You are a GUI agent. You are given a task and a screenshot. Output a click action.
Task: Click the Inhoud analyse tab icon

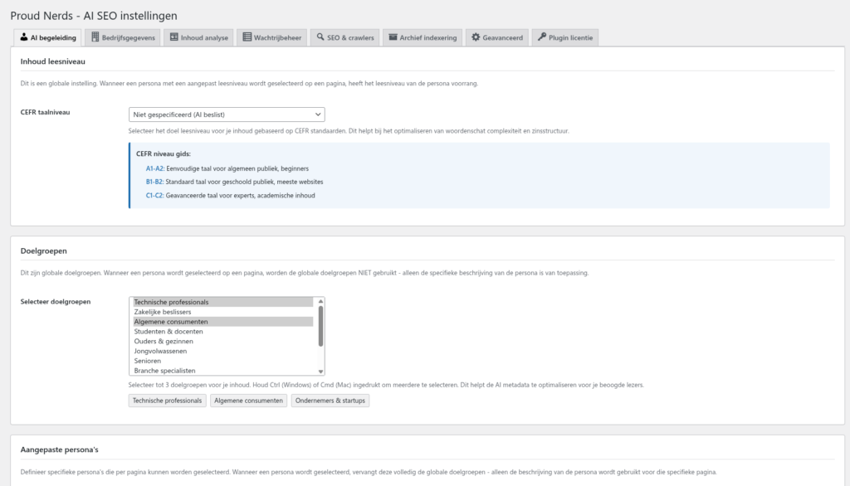click(x=173, y=37)
